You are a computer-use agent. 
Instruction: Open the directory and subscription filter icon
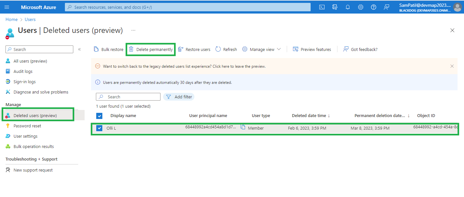coord(335,7)
